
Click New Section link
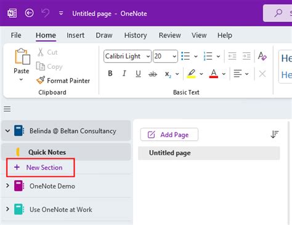click(44, 167)
